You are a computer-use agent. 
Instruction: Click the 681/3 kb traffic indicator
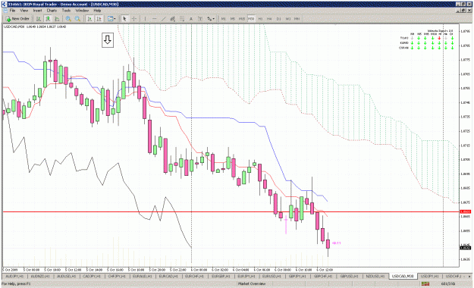(x=448, y=283)
